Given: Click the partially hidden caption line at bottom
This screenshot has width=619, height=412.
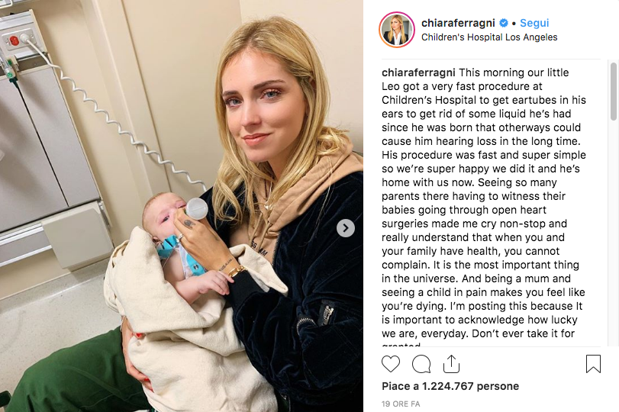Looking at the screenshot, I should (401, 344).
